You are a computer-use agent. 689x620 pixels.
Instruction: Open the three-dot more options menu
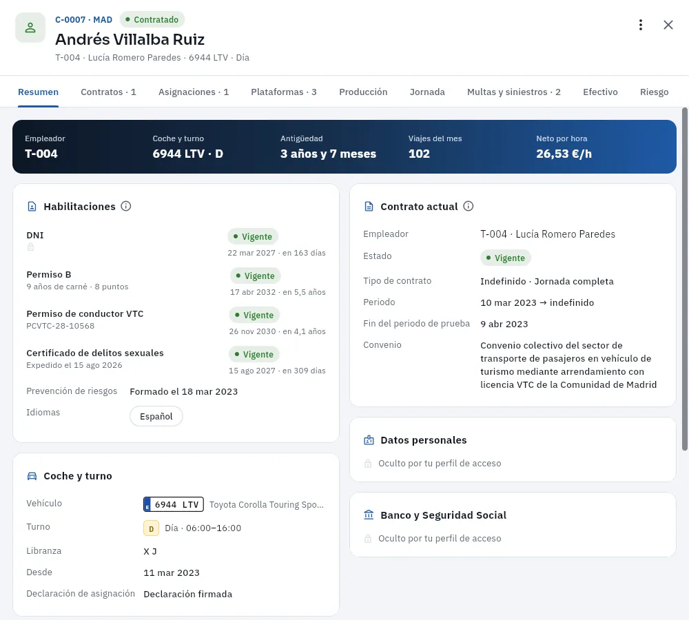641,25
